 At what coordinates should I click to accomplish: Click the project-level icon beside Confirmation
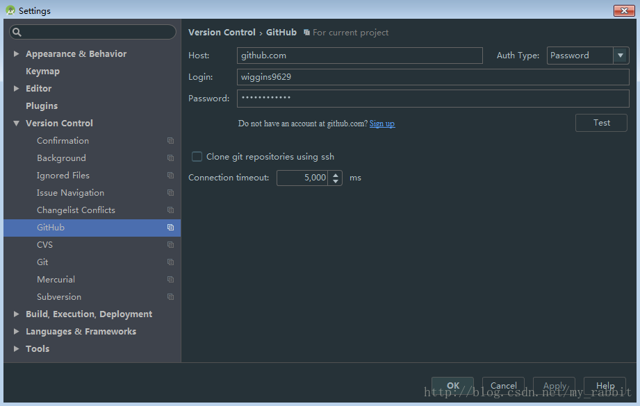click(171, 141)
